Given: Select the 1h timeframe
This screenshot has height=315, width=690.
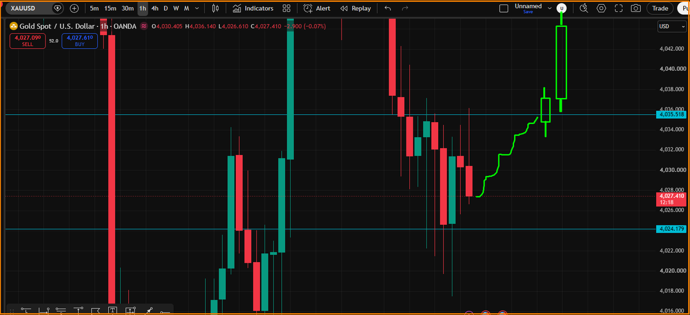Looking at the screenshot, I should pos(143,9).
